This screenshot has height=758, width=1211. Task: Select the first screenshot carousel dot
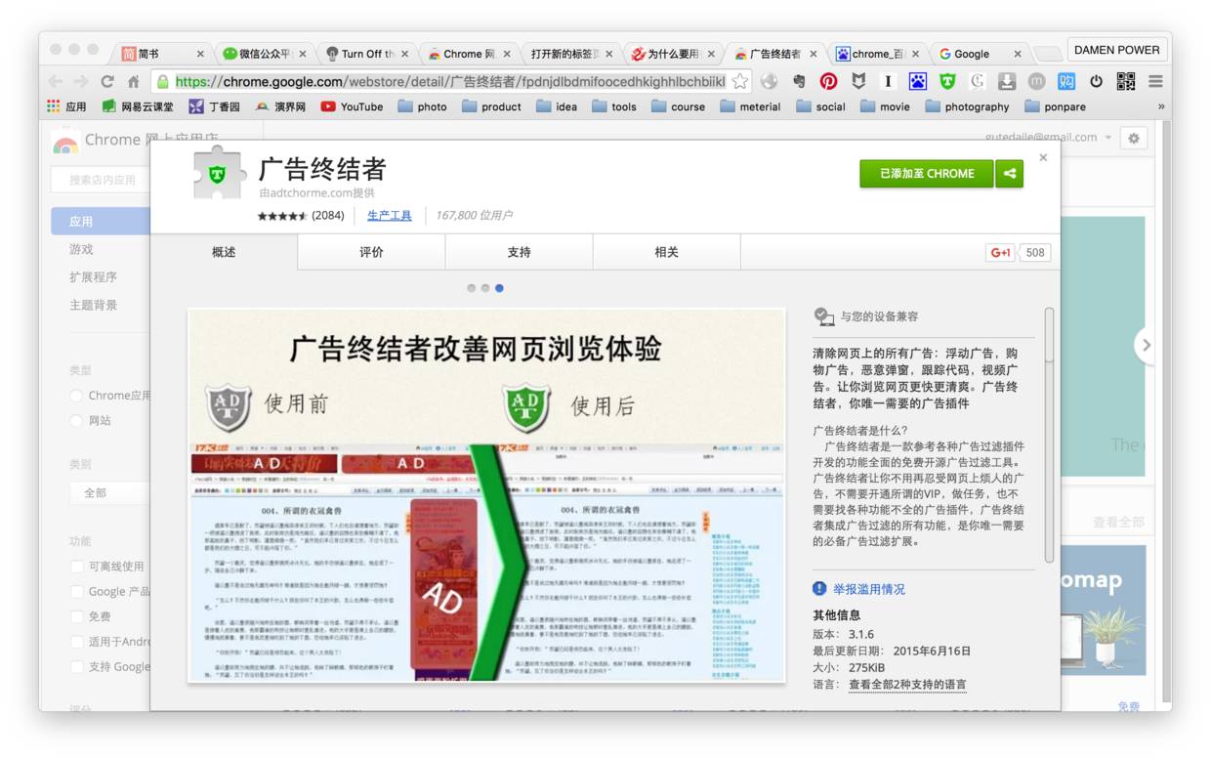pos(472,288)
